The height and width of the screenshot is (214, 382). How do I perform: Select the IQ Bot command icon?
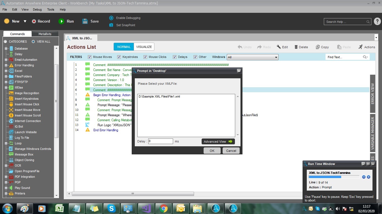(11, 127)
